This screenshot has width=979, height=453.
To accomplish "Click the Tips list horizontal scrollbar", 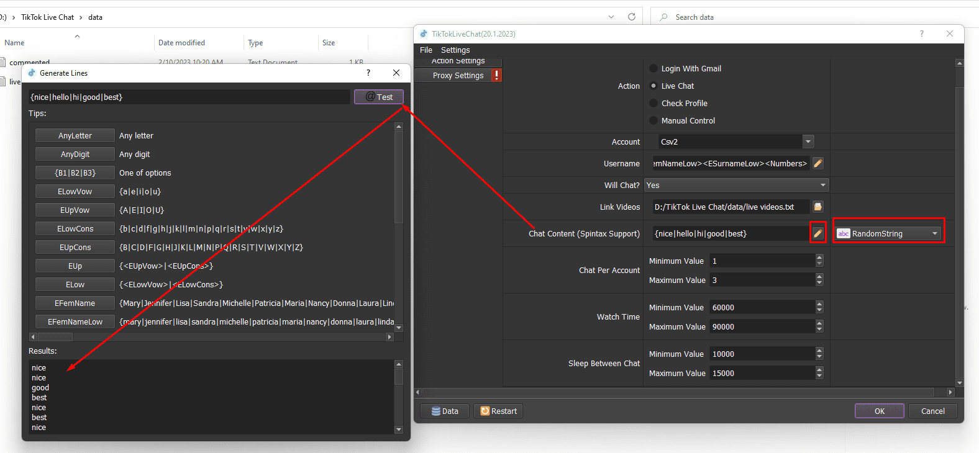I will [x=211, y=337].
